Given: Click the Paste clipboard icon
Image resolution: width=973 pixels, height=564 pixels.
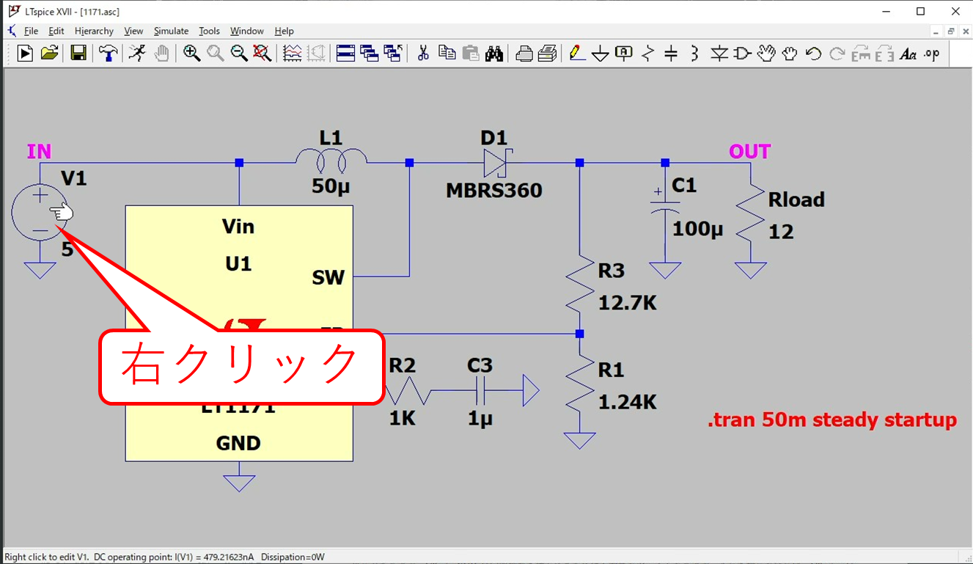Looking at the screenshot, I should click(x=471, y=53).
